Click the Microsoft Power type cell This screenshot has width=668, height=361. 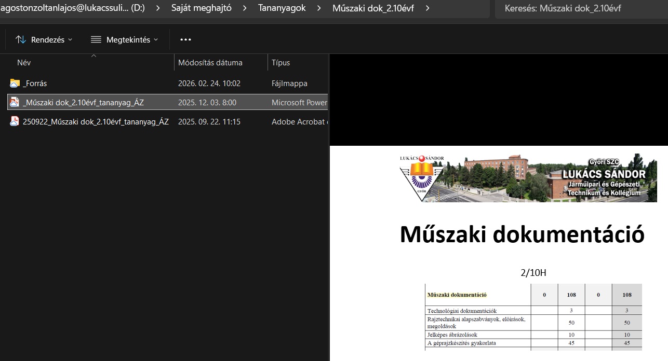(300, 103)
